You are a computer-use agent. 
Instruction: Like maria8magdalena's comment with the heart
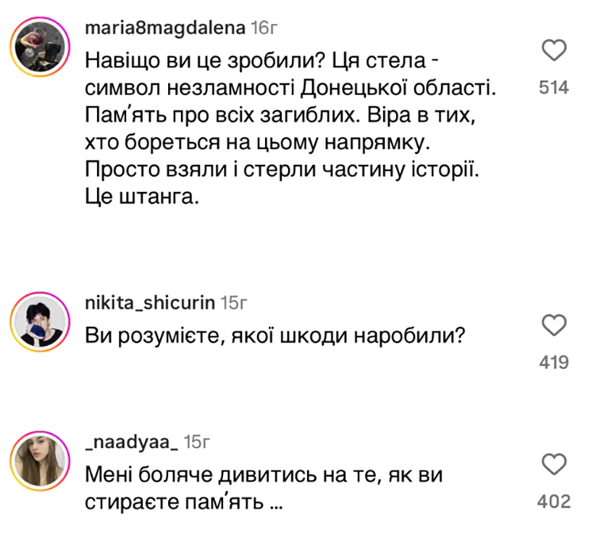pos(553,52)
